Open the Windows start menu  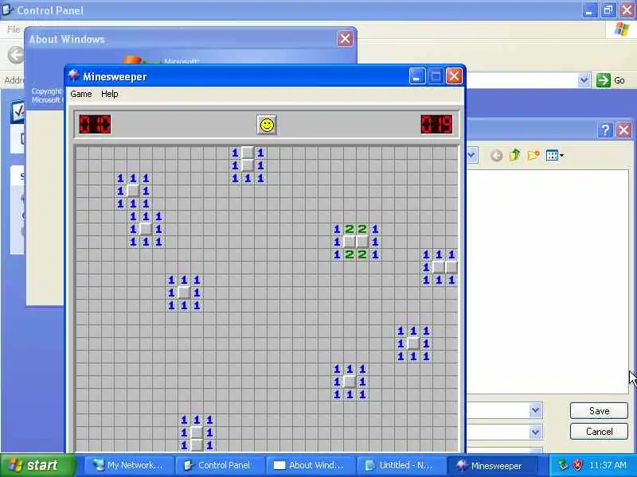(37, 465)
